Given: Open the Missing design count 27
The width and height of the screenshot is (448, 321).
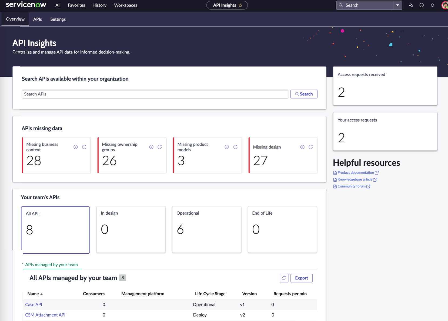Looking at the screenshot, I should [x=260, y=161].
